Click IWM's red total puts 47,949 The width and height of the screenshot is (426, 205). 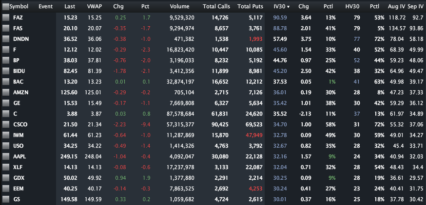point(254,135)
